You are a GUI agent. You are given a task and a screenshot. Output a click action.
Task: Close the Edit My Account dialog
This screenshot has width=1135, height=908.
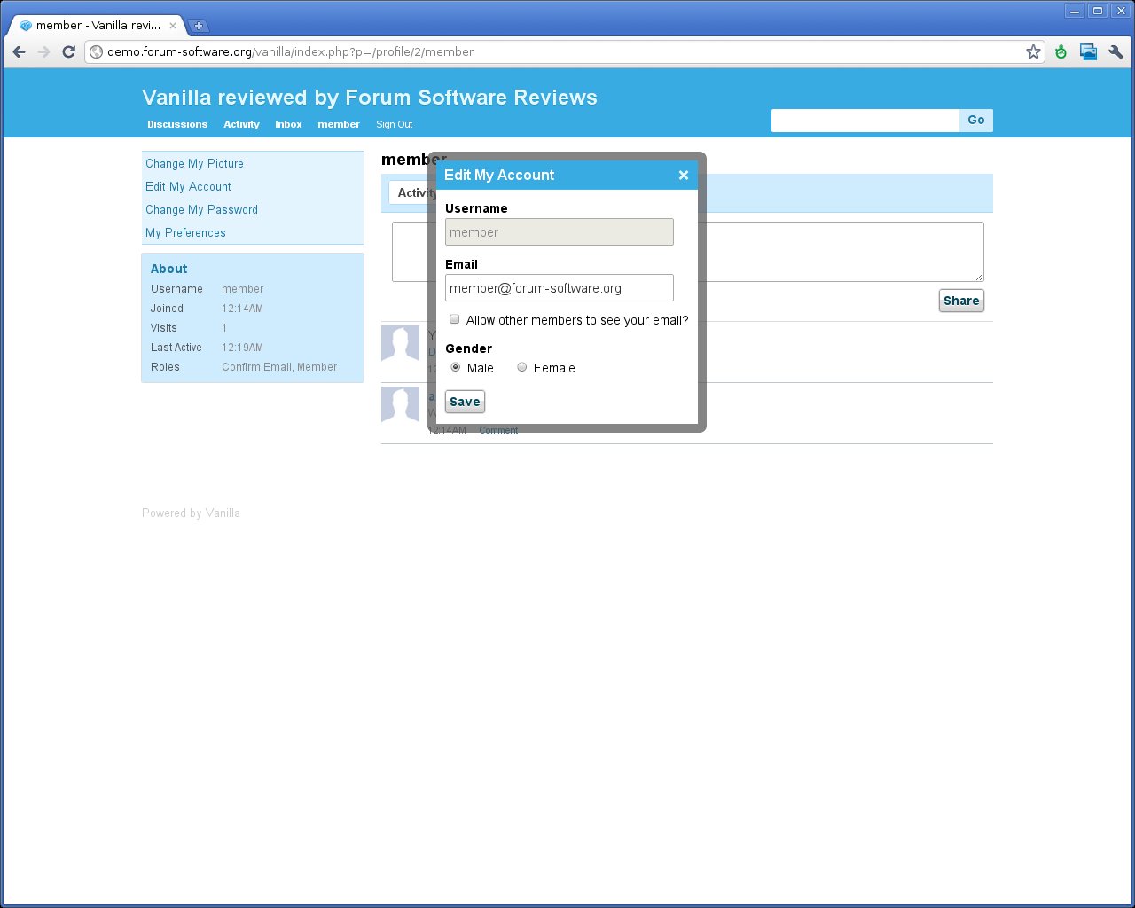pyautogui.click(x=683, y=176)
